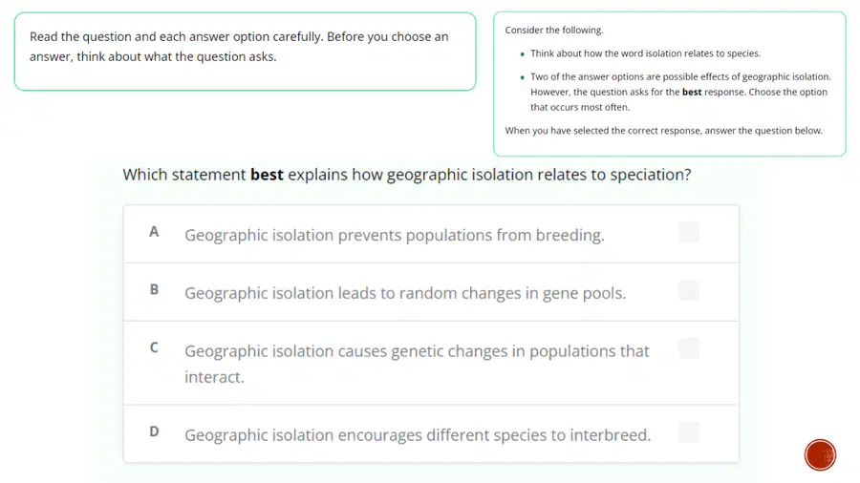Click bold word 'best' in the question
This screenshot has width=860, height=483.
268,175
